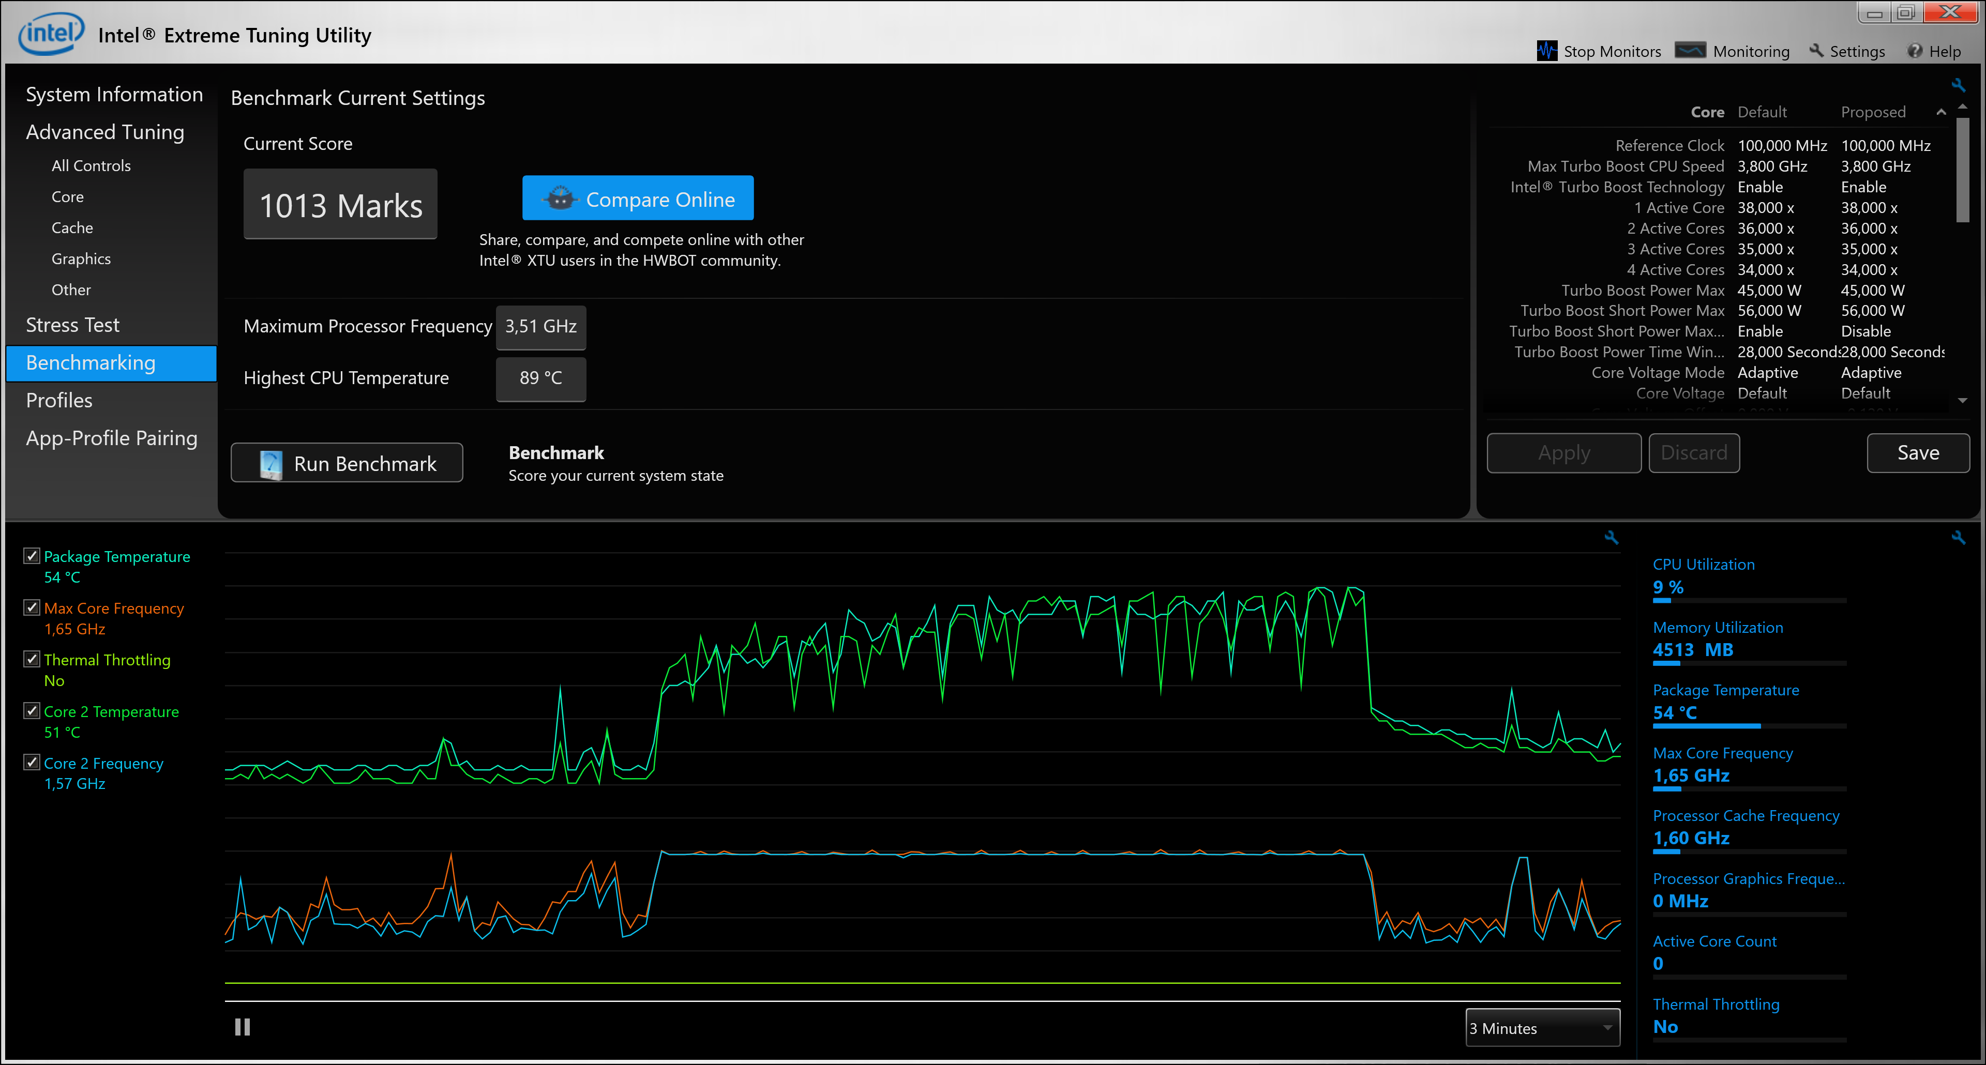Open System Information section
Viewport: 1986px width, 1065px height.
pyautogui.click(x=114, y=94)
